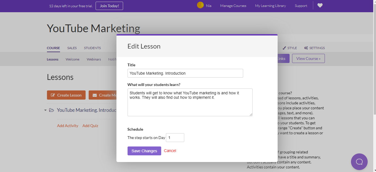Cancel the Edit Lesson dialog
376x172 pixels.
click(170, 151)
